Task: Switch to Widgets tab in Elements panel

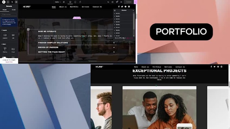Action: pyautogui.click(x=4, y=10)
